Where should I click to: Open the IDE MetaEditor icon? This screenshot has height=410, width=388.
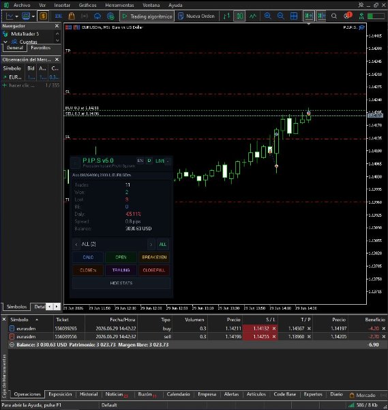[x=59, y=16]
